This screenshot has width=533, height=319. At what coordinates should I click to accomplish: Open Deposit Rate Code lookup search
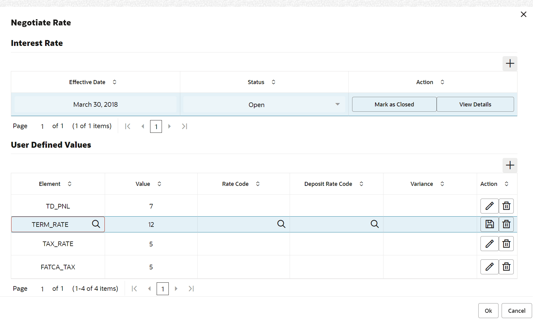click(374, 224)
